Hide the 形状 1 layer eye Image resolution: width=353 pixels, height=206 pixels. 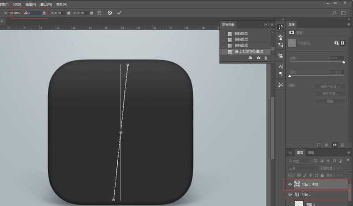point(290,195)
